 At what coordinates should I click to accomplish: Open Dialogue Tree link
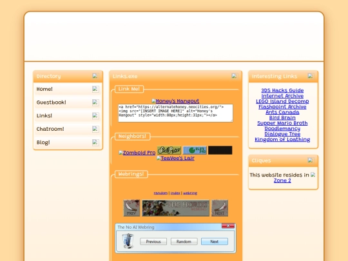point(282,134)
